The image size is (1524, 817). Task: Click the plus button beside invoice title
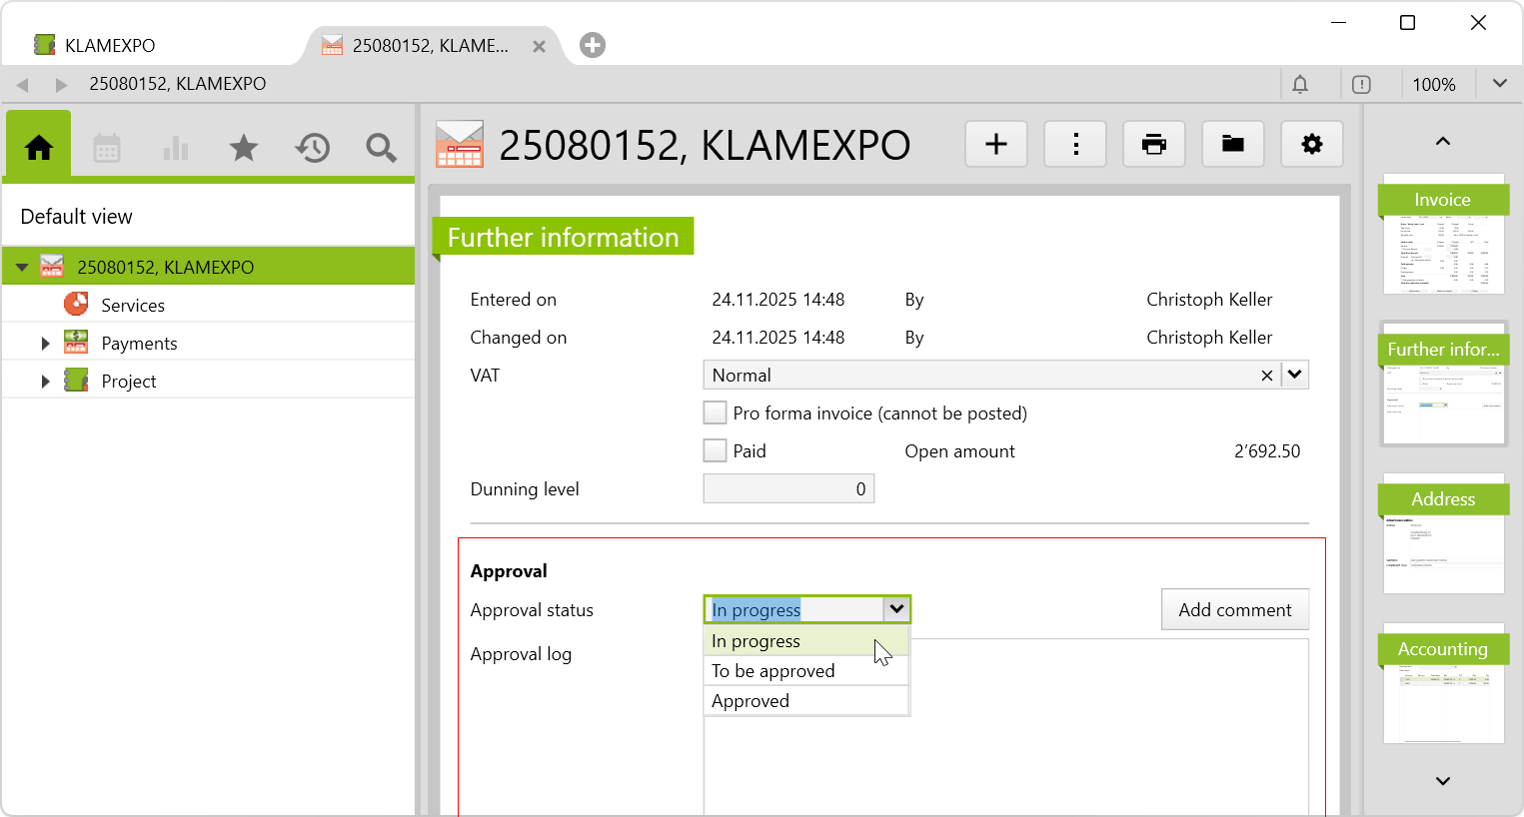[995, 145]
